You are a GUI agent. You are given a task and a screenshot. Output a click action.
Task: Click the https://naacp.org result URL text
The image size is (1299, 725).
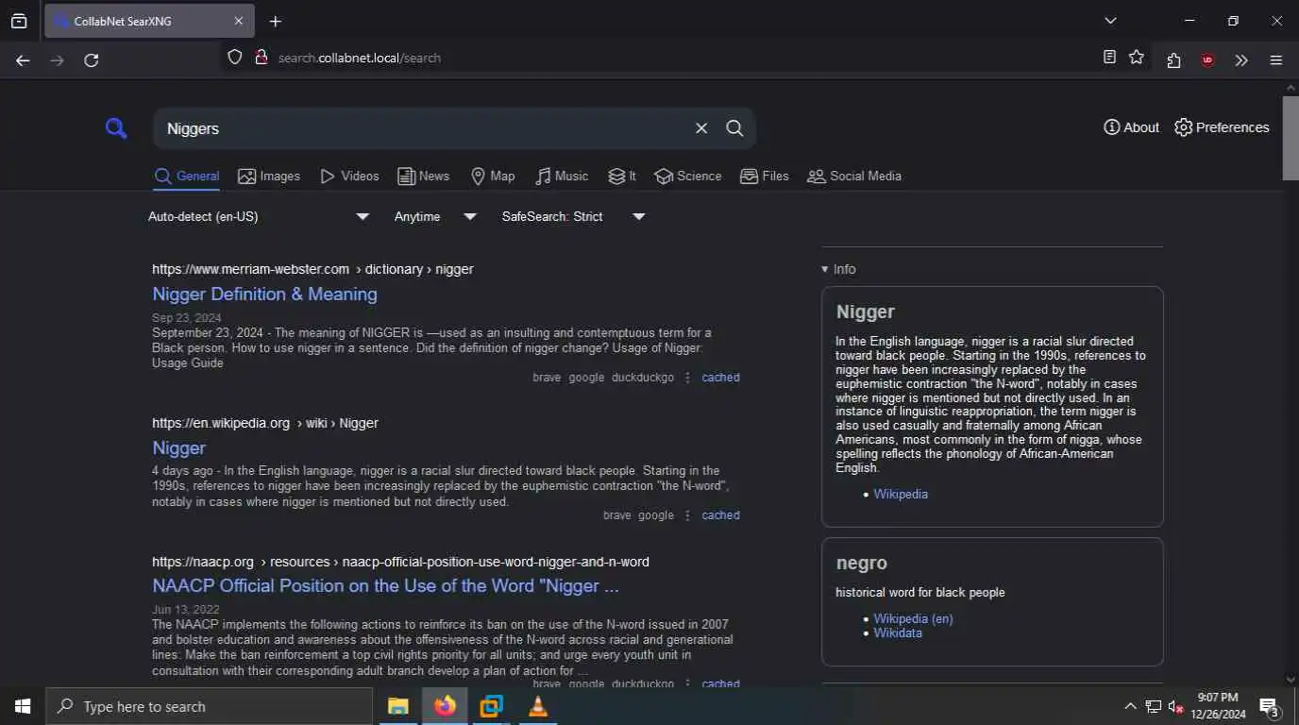coord(203,562)
